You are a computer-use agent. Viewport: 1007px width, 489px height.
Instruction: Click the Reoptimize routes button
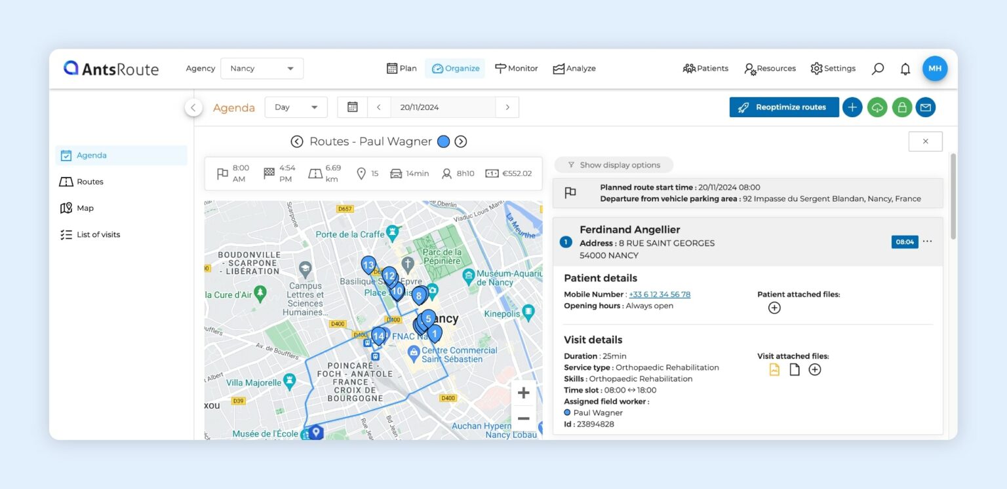point(783,107)
